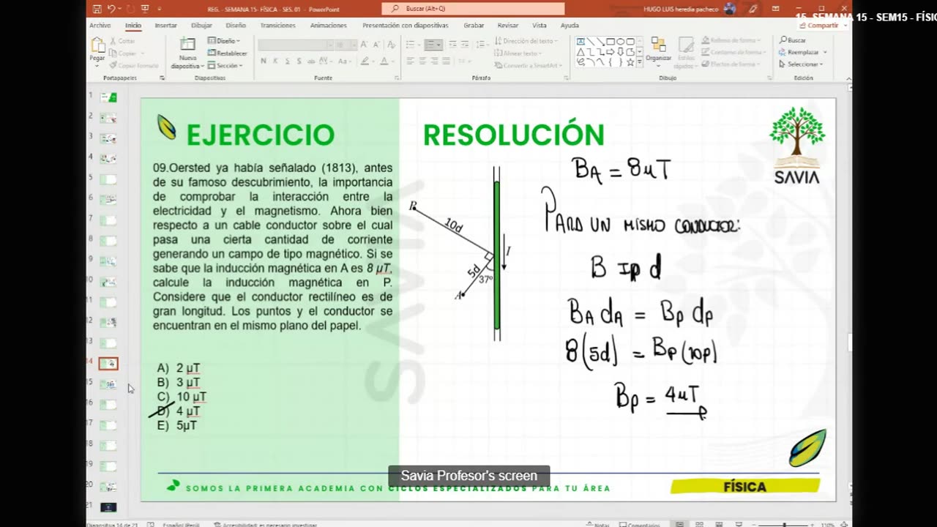Image resolution: width=937 pixels, height=527 pixels.
Task: Open the Vista tab
Action: point(540,26)
